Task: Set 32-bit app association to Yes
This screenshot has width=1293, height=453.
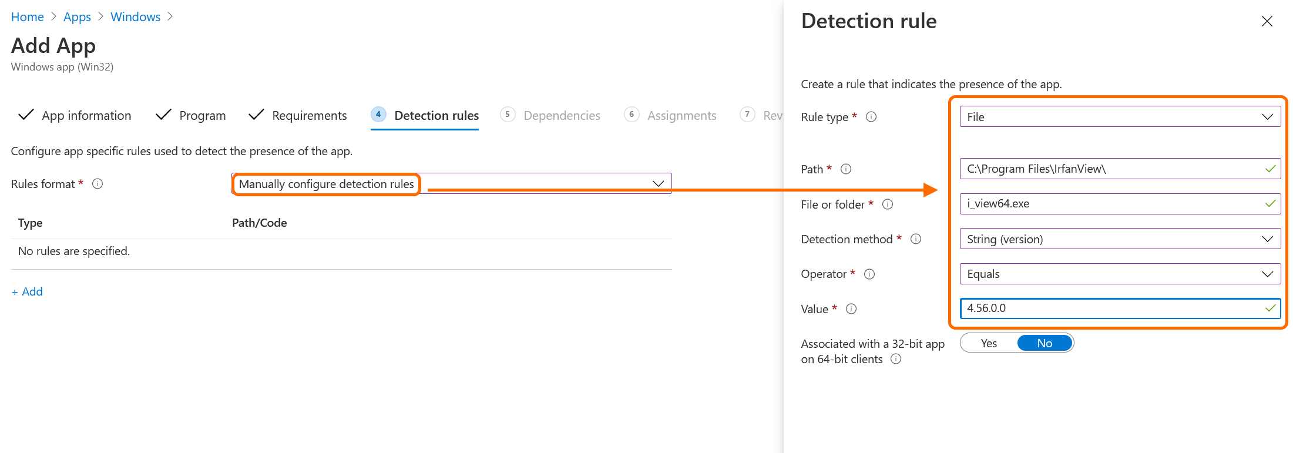Action: coord(989,343)
